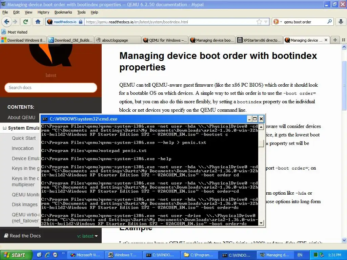Open the File menu
The image size is (347, 260).
(5, 12)
